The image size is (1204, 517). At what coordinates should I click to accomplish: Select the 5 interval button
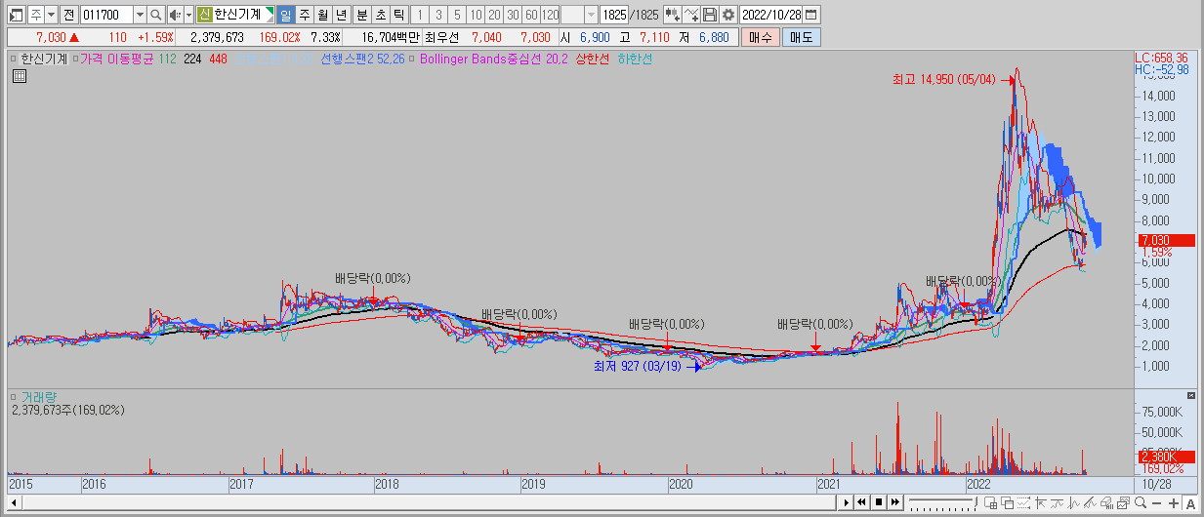click(456, 15)
